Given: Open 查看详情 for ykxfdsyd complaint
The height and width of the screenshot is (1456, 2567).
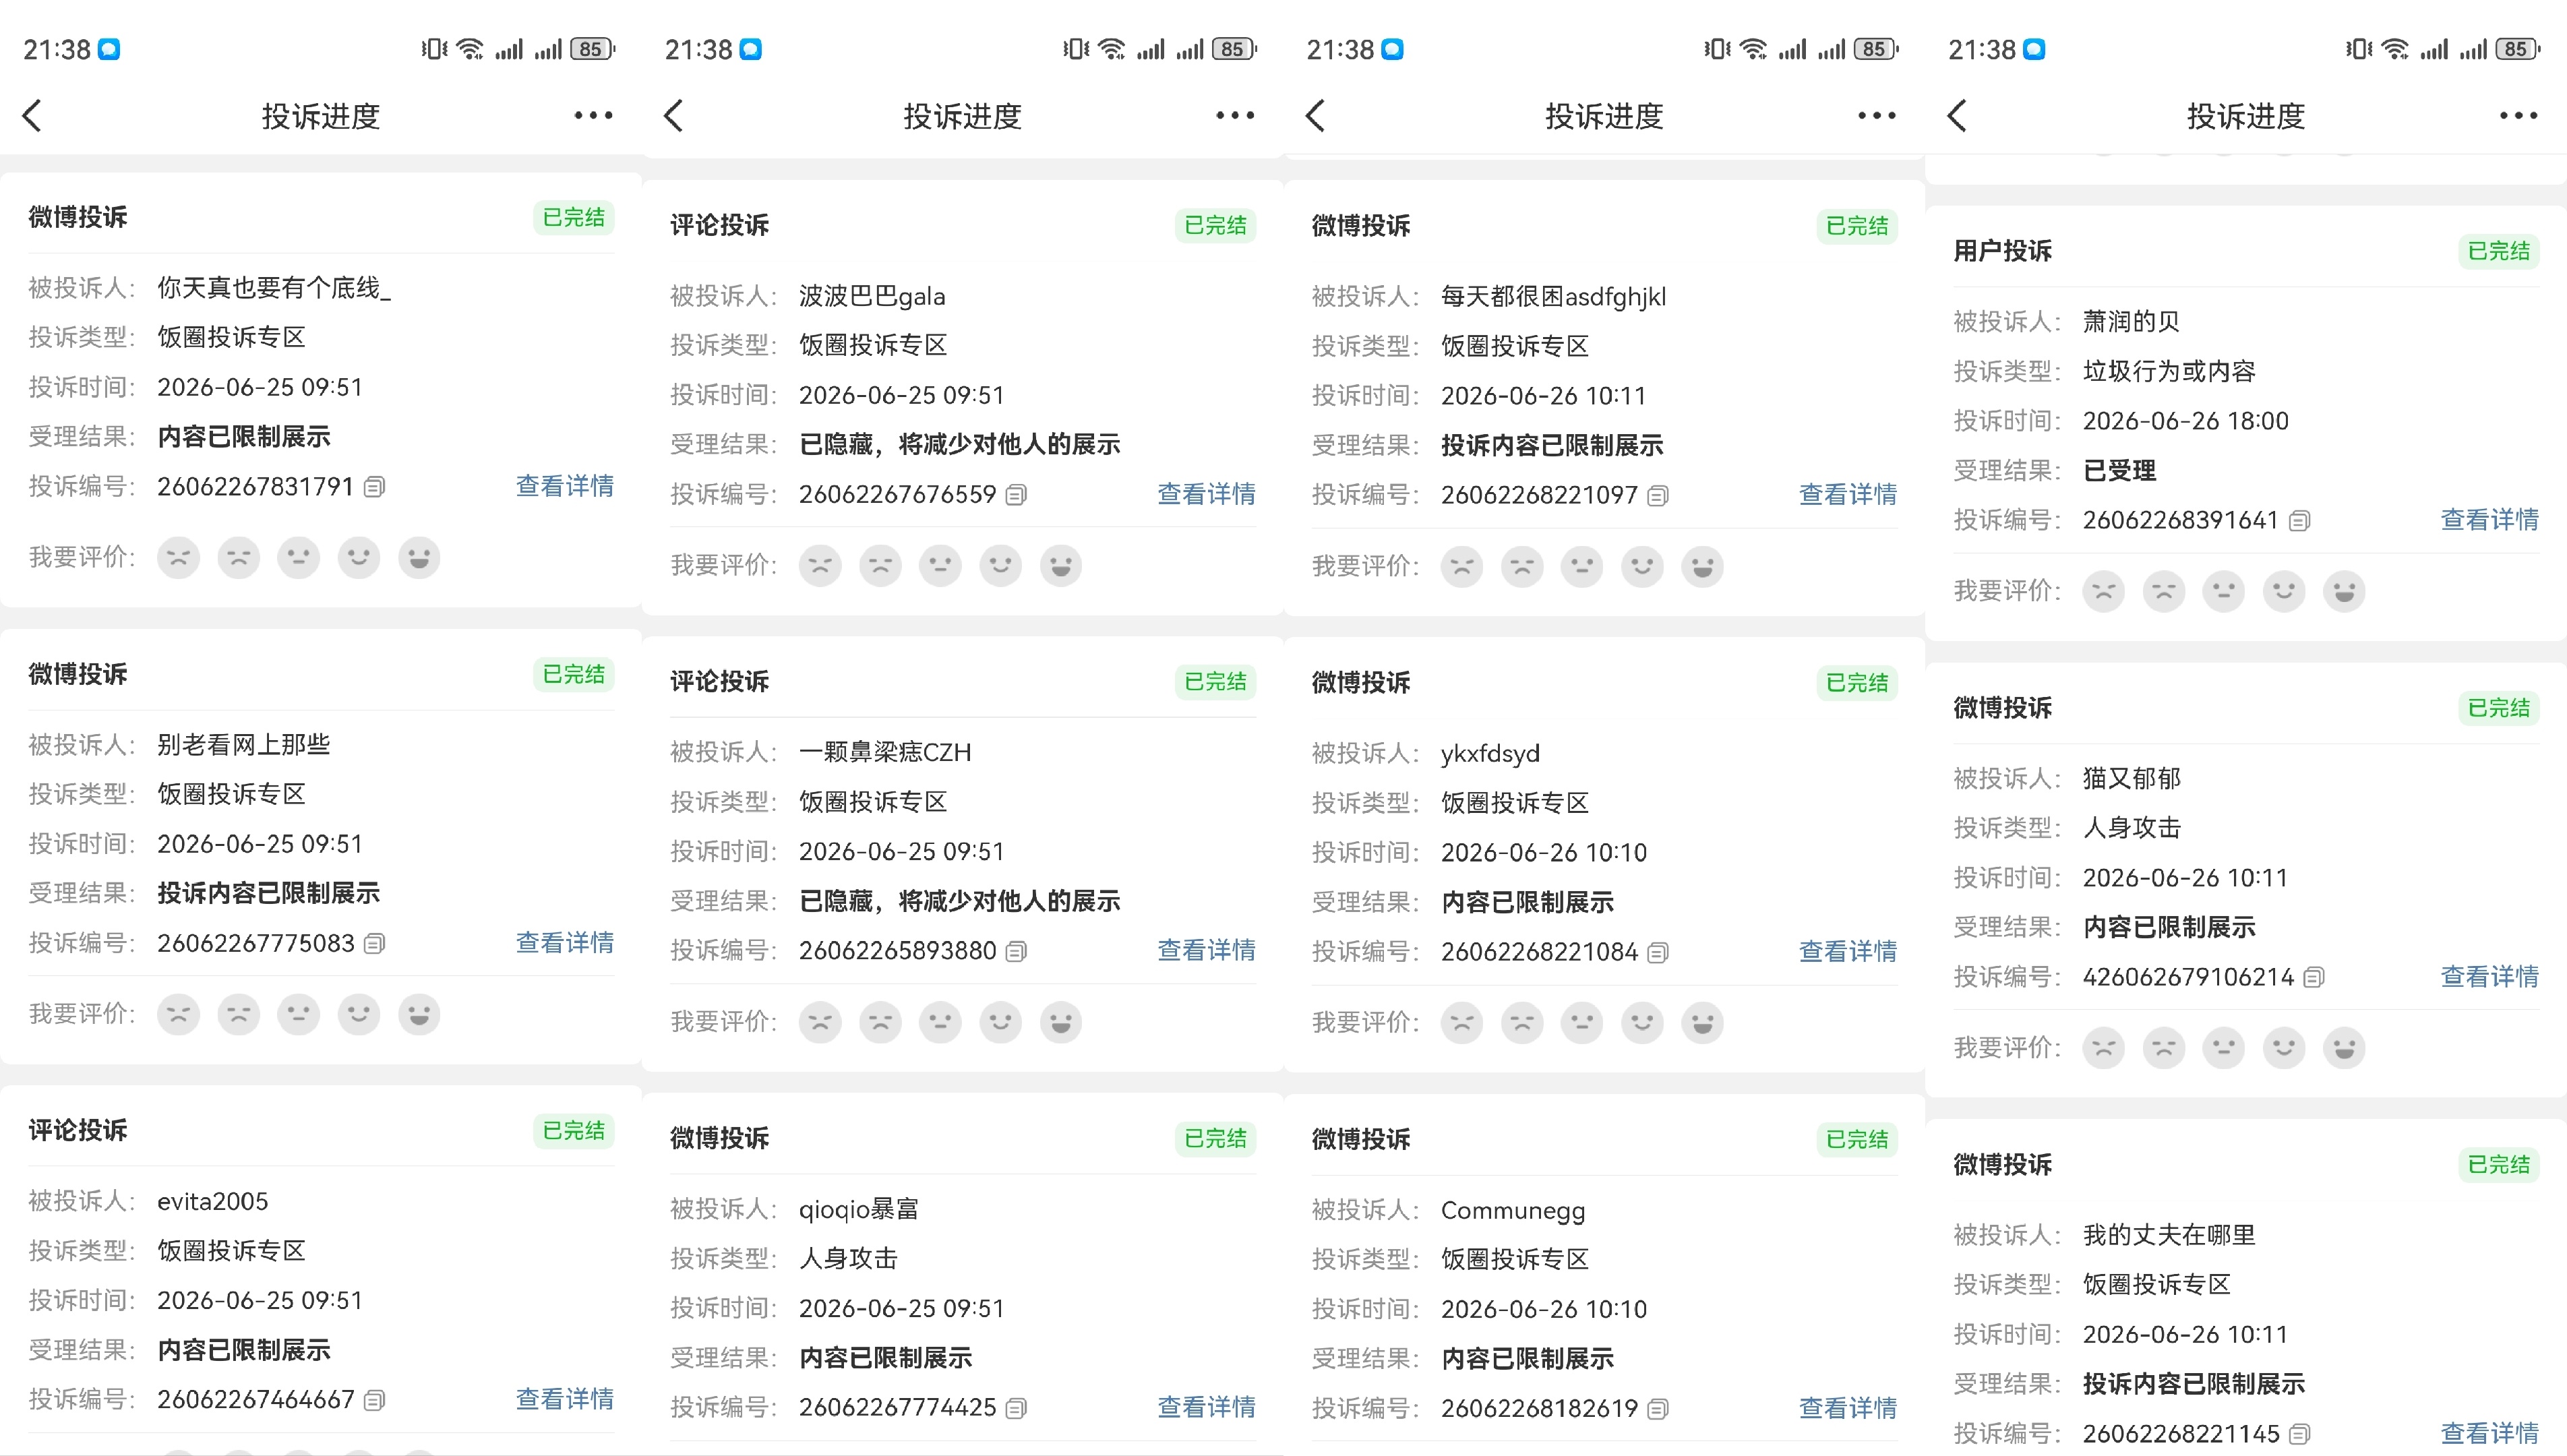Looking at the screenshot, I should click(x=1849, y=952).
